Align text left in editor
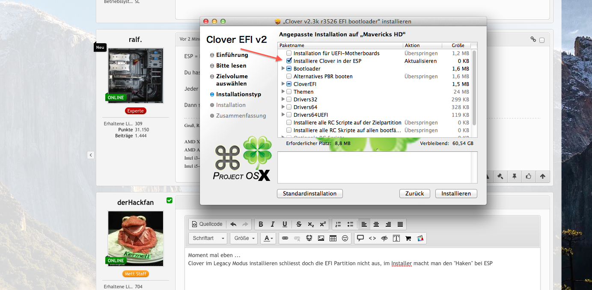The image size is (592, 290). (x=364, y=224)
